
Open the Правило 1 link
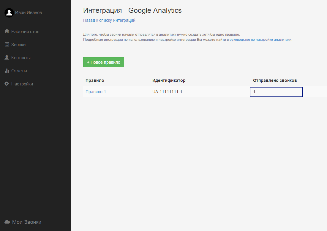point(96,92)
